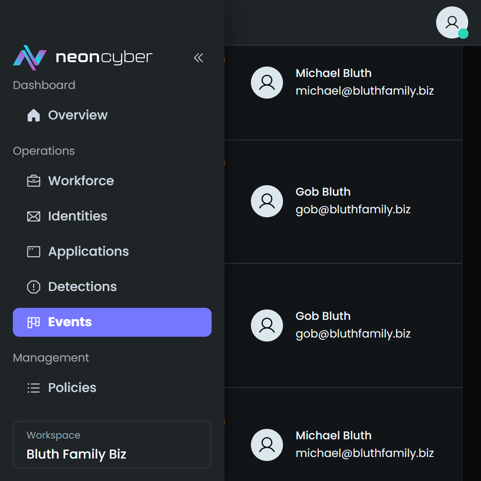Click the first Michael Bluth avatar
Image resolution: width=481 pixels, height=481 pixels.
coord(267,83)
